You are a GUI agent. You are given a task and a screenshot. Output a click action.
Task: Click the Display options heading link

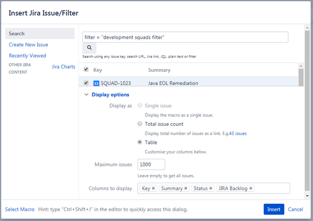click(110, 95)
